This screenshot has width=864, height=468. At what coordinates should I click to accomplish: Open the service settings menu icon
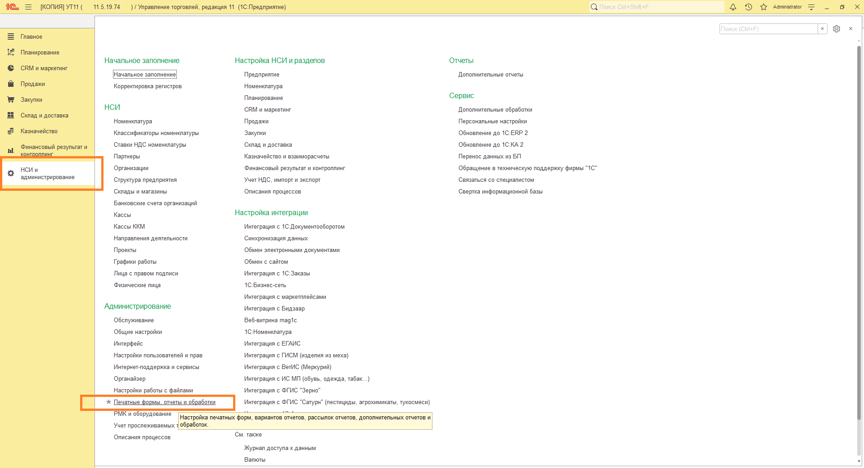coord(811,7)
